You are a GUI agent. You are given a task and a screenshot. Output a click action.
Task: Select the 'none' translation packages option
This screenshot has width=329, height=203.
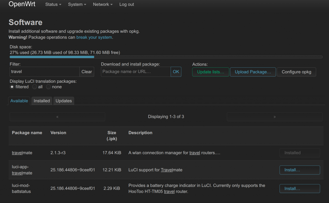(x=48, y=87)
